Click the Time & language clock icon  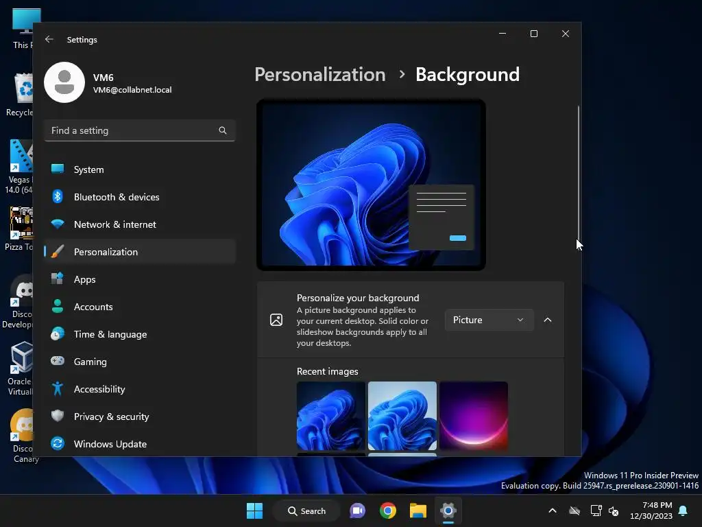tap(58, 334)
